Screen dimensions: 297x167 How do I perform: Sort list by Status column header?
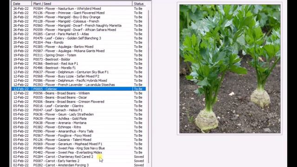[x=139, y=4]
